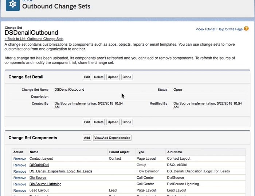Remove the DialSource Lightning component
The image size is (255, 196).
point(20,184)
